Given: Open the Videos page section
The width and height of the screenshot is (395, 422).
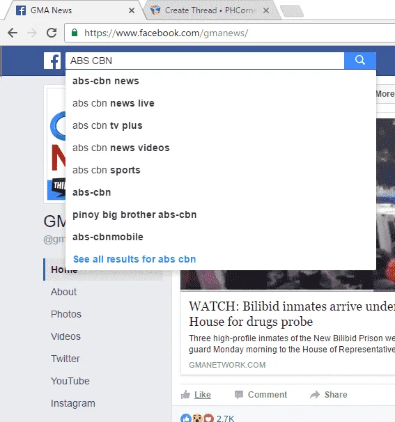Looking at the screenshot, I should [65, 336].
